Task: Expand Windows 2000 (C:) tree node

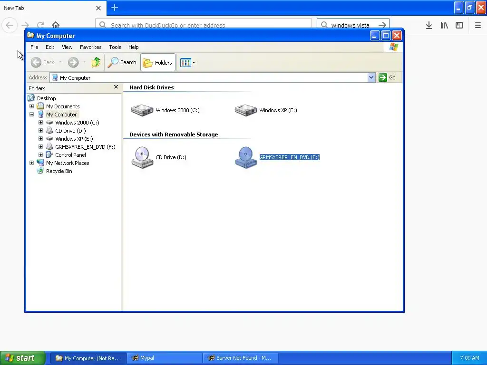Action: [x=41, y=122]
